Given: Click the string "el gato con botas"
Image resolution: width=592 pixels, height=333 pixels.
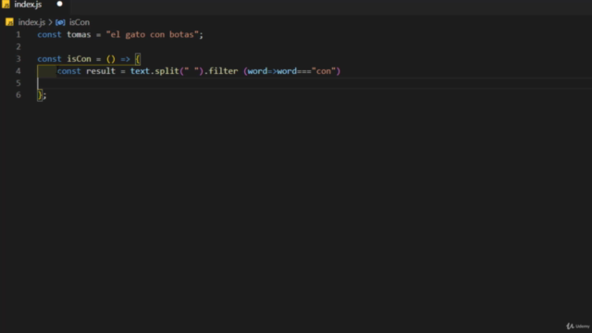Looking at the screenshot, I should click(152, 35).
